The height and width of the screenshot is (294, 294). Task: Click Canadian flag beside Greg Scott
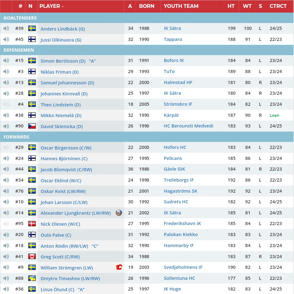(x=32, y=257)
